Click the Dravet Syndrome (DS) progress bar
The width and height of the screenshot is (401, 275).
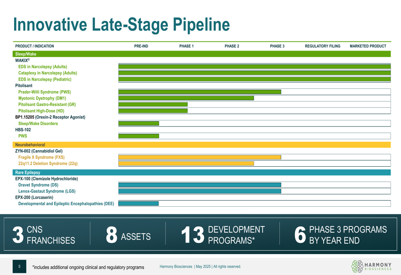click(x=200, y=185)
